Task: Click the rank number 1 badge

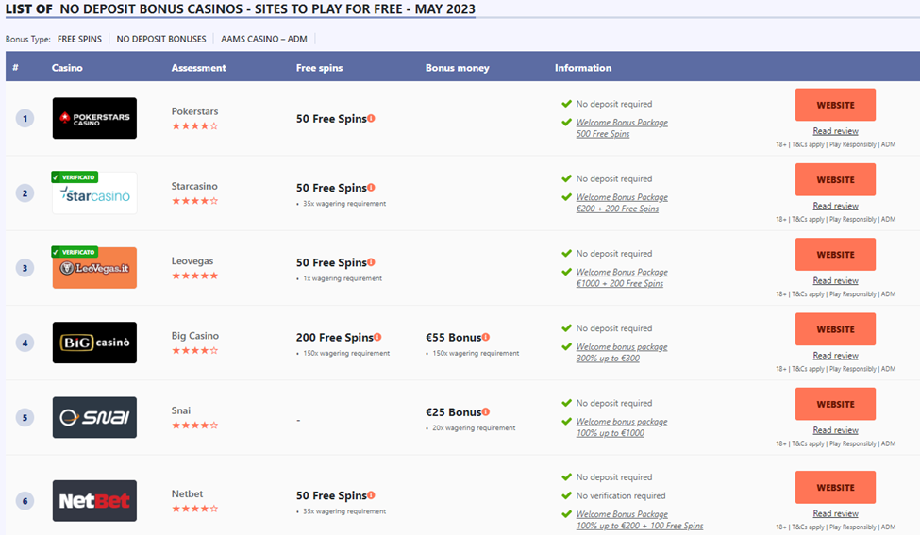Action: pos(25,119)
